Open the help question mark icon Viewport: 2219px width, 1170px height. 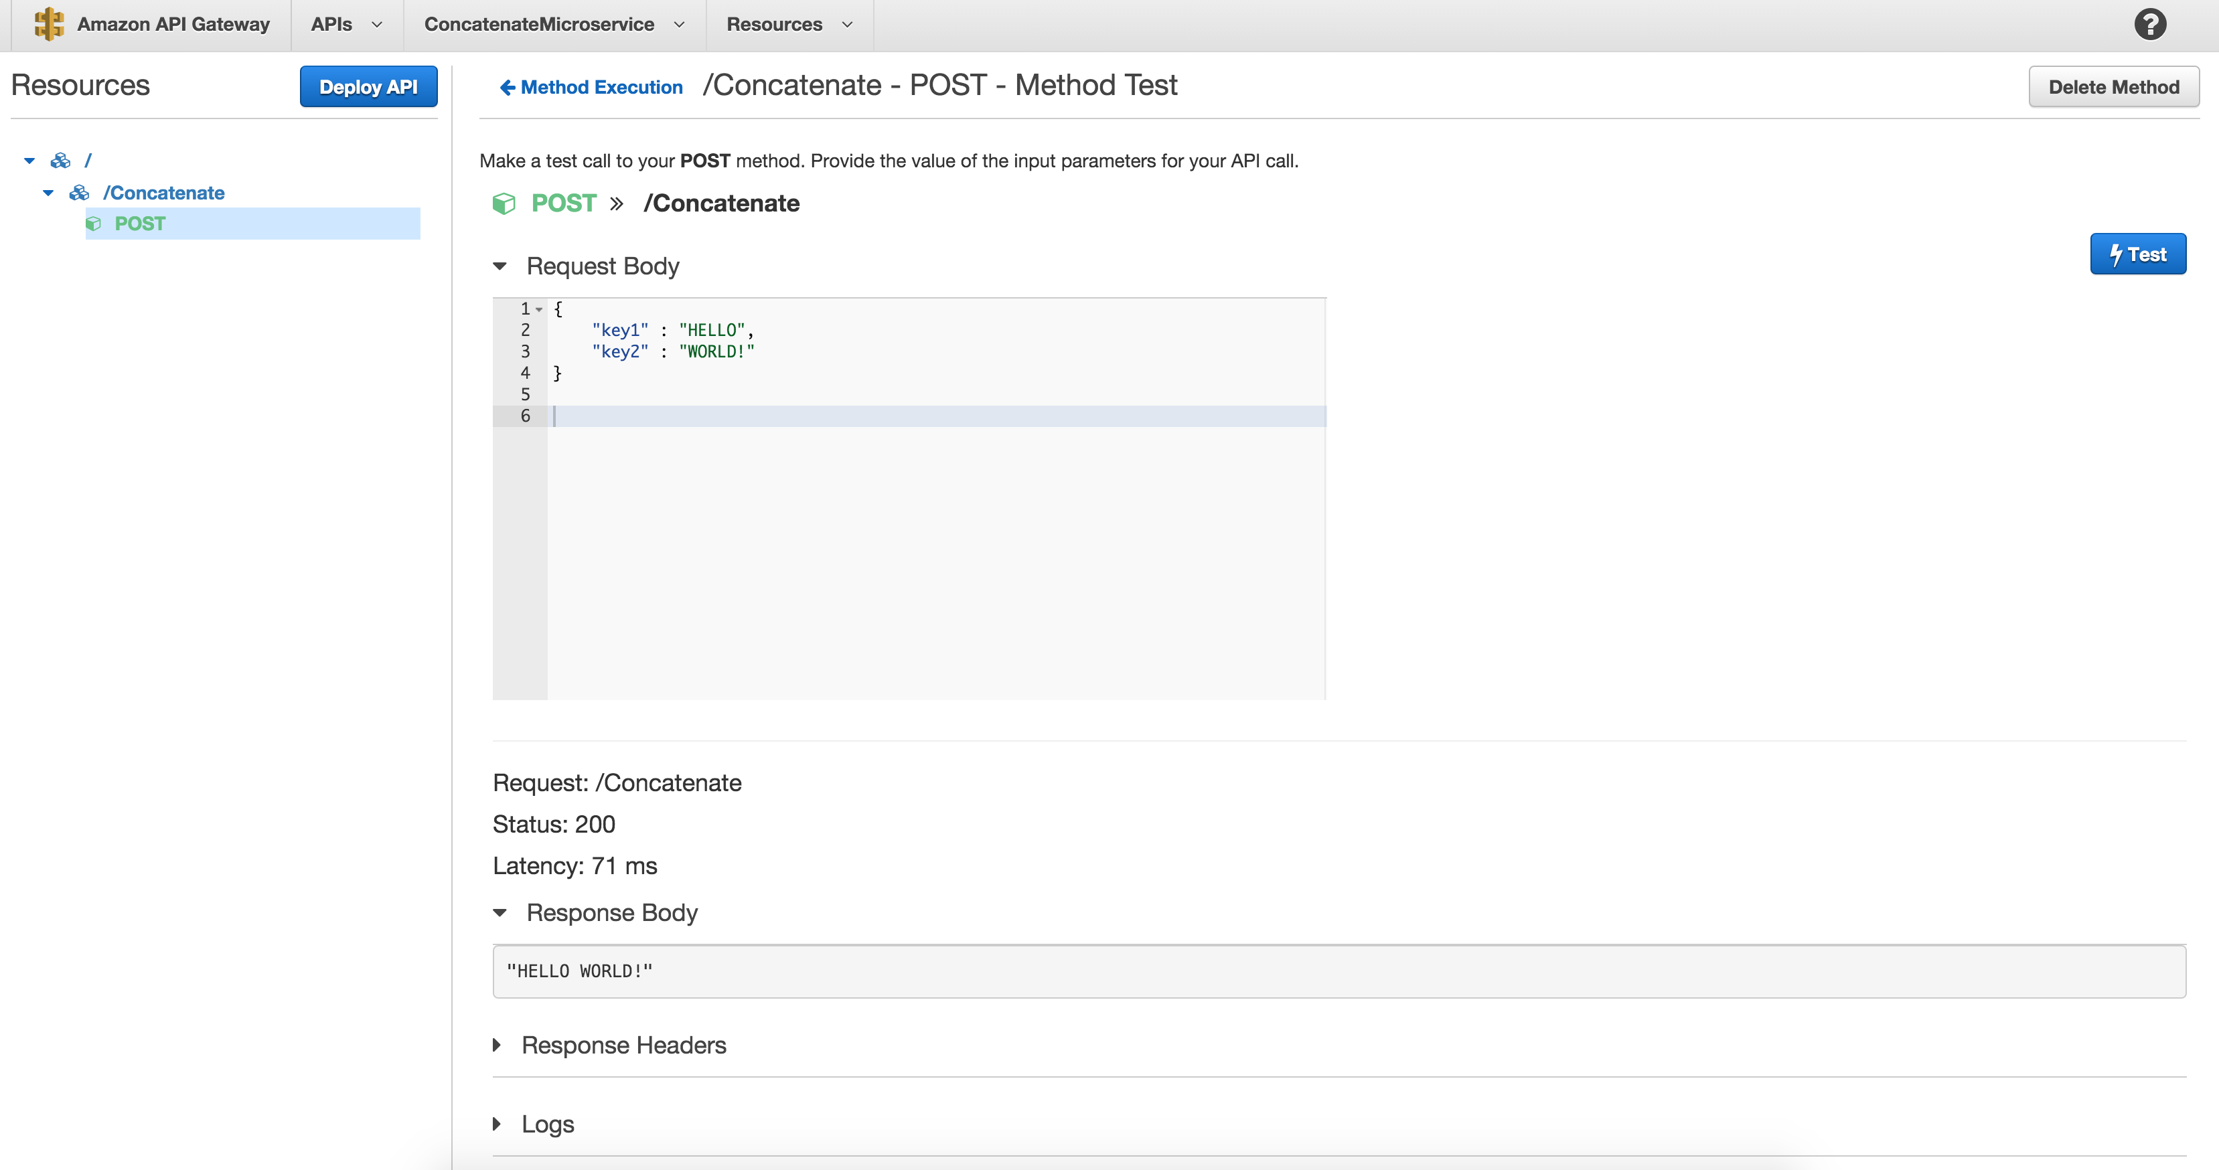coord(2150,24)
